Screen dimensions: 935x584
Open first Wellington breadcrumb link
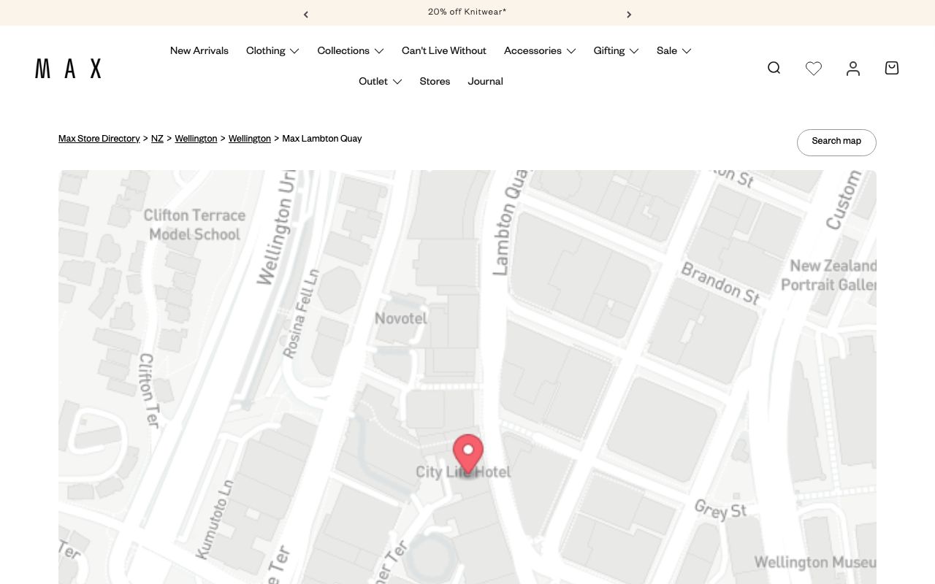[x=196, y=139]
